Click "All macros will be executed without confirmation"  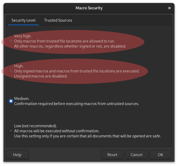(x=57, y=131)
